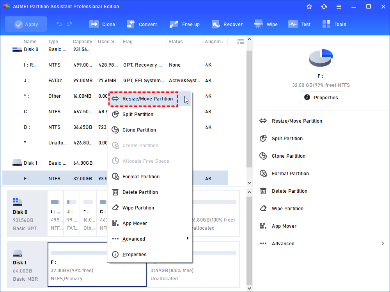This screenshot has width=390, height=292.
Task: Select the I: partition block in disk map
Action: click(x=55, y=214)
